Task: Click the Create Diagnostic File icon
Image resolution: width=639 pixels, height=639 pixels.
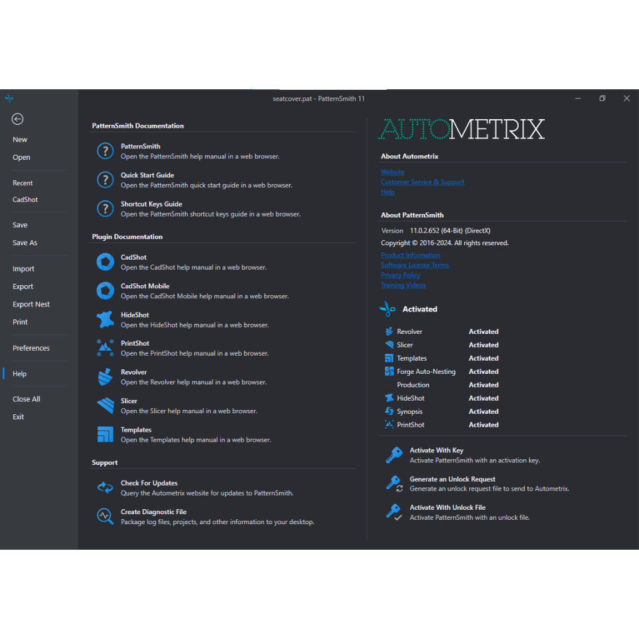Action: click(105, 517)
